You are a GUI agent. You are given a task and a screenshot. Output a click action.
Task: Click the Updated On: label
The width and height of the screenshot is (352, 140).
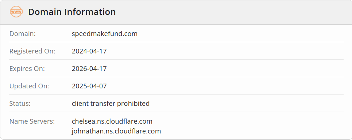tap(29, 86)
